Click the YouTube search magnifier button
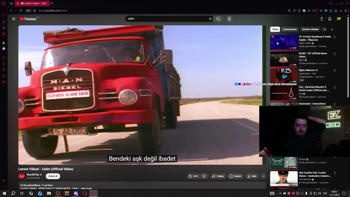 [218, 19]
